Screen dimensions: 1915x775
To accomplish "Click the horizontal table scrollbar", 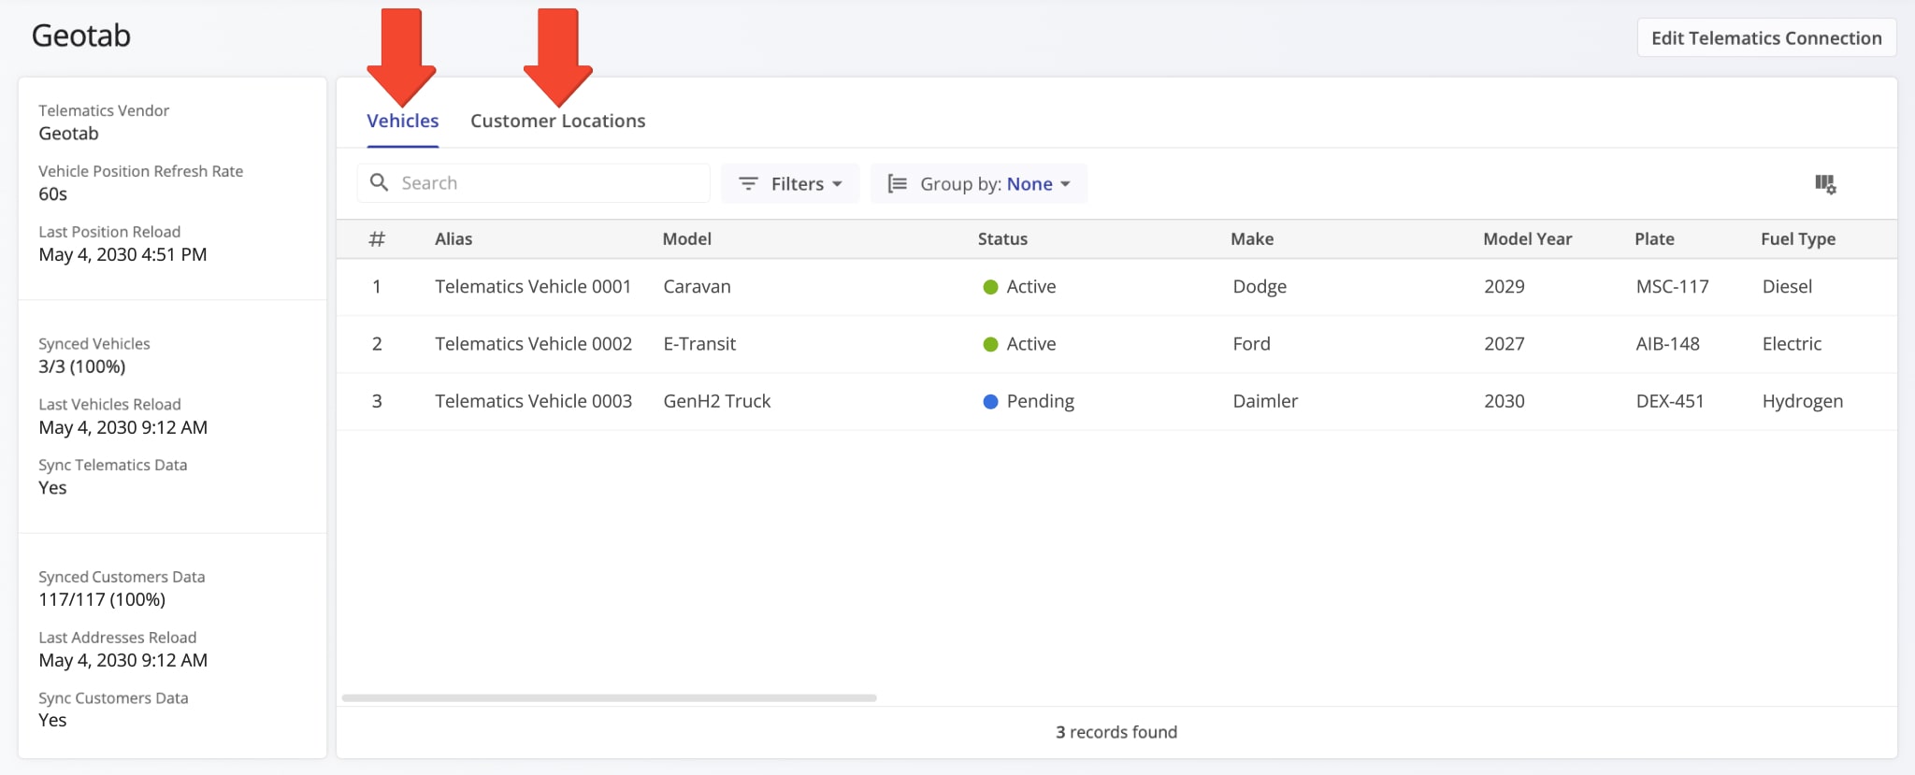I will coord(610,697).
